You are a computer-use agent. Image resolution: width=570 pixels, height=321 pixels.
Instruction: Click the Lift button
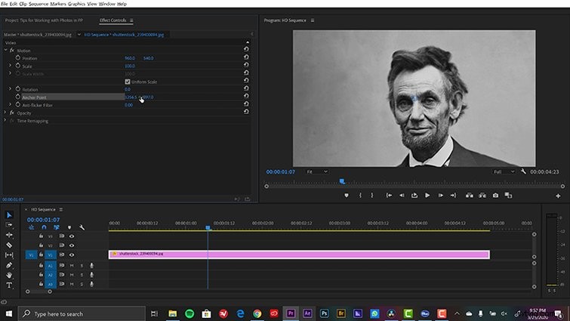[x=470, y=195]
